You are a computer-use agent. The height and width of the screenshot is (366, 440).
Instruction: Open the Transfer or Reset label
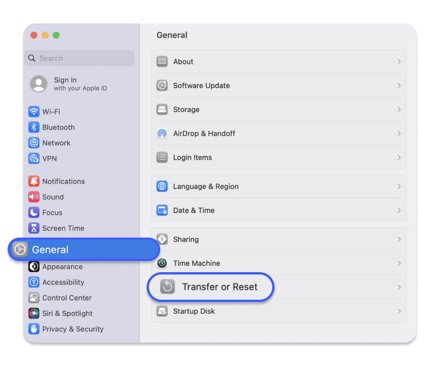click(220, 287)
